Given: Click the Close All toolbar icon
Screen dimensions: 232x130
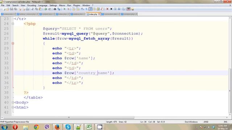Looking at the screenshot, I should [24, 9].
